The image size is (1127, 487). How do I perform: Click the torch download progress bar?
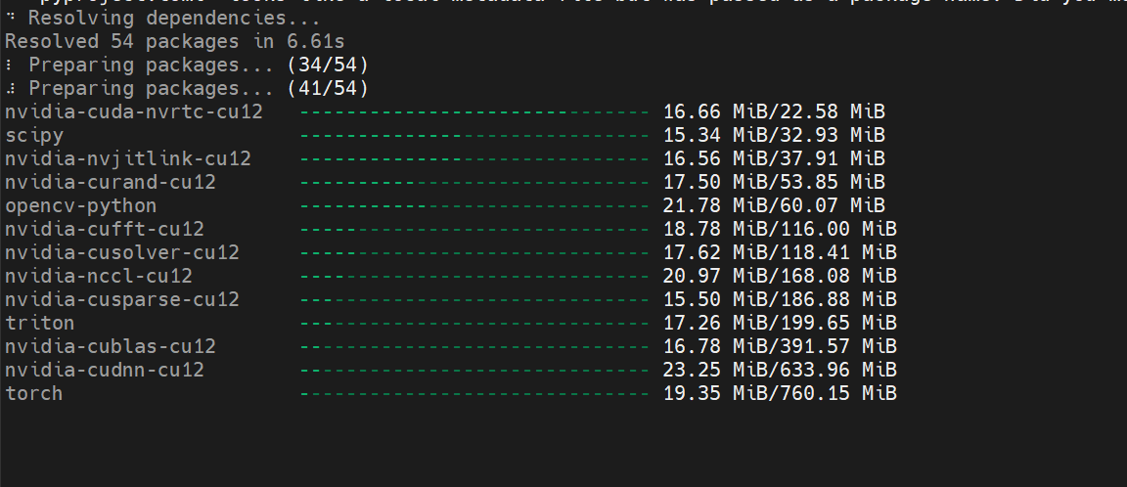point(474,394)
